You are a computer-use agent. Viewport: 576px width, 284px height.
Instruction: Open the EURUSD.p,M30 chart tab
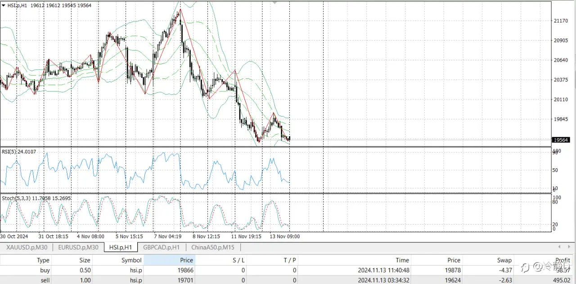pos(78,247)
